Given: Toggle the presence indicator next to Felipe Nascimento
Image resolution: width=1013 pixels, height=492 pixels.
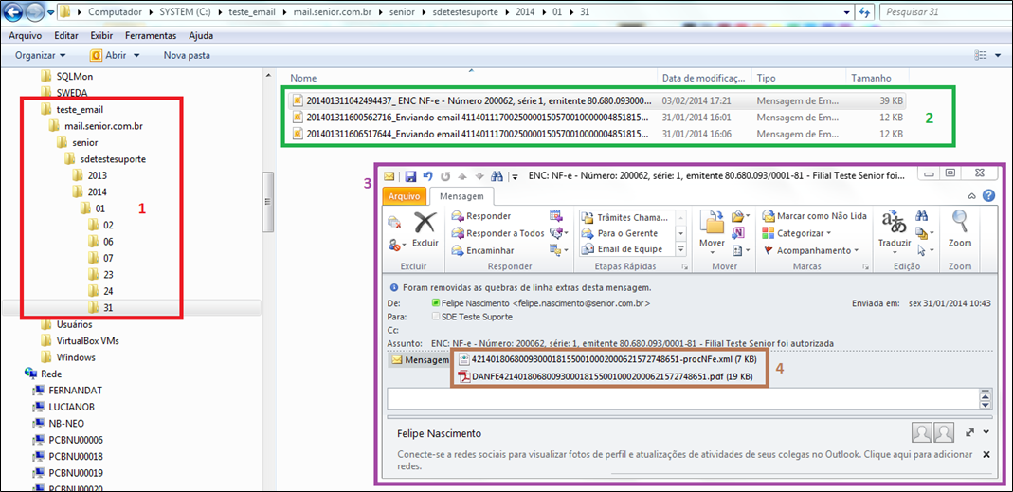Looking at the screenshot, I should [436, 302].
